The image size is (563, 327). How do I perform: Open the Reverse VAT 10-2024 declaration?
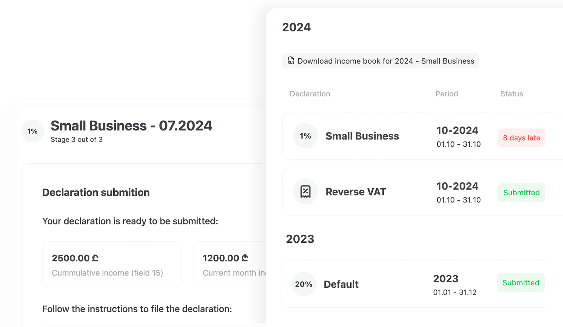pyautogui.click(x=356, y=192)
